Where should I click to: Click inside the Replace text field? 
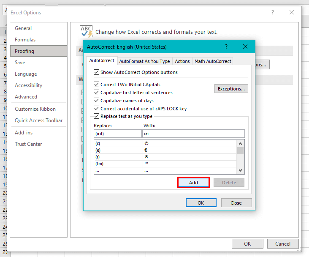[117, 134]
